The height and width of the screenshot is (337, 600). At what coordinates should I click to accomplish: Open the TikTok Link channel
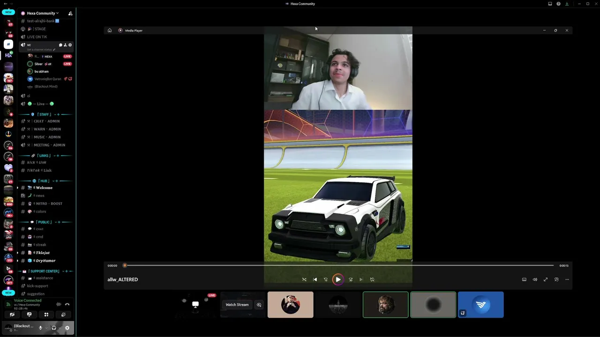tap(46, 170)
